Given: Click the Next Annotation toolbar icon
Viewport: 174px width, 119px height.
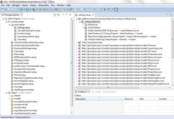Looking at the screenshot, I should 75,10.
